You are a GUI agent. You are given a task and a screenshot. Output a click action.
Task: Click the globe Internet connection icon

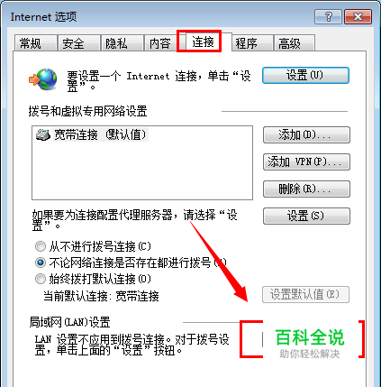point(43,79)
